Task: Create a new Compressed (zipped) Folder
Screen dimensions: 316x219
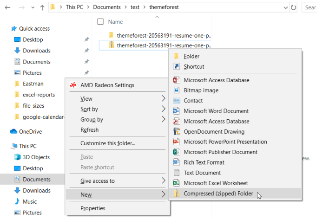Action: click(235, 193)
